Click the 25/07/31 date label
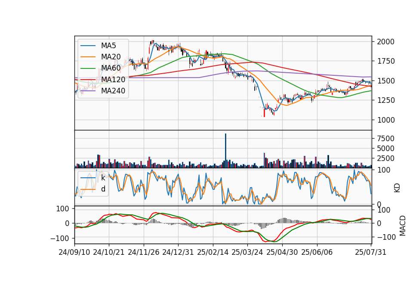 click(370, 252)
